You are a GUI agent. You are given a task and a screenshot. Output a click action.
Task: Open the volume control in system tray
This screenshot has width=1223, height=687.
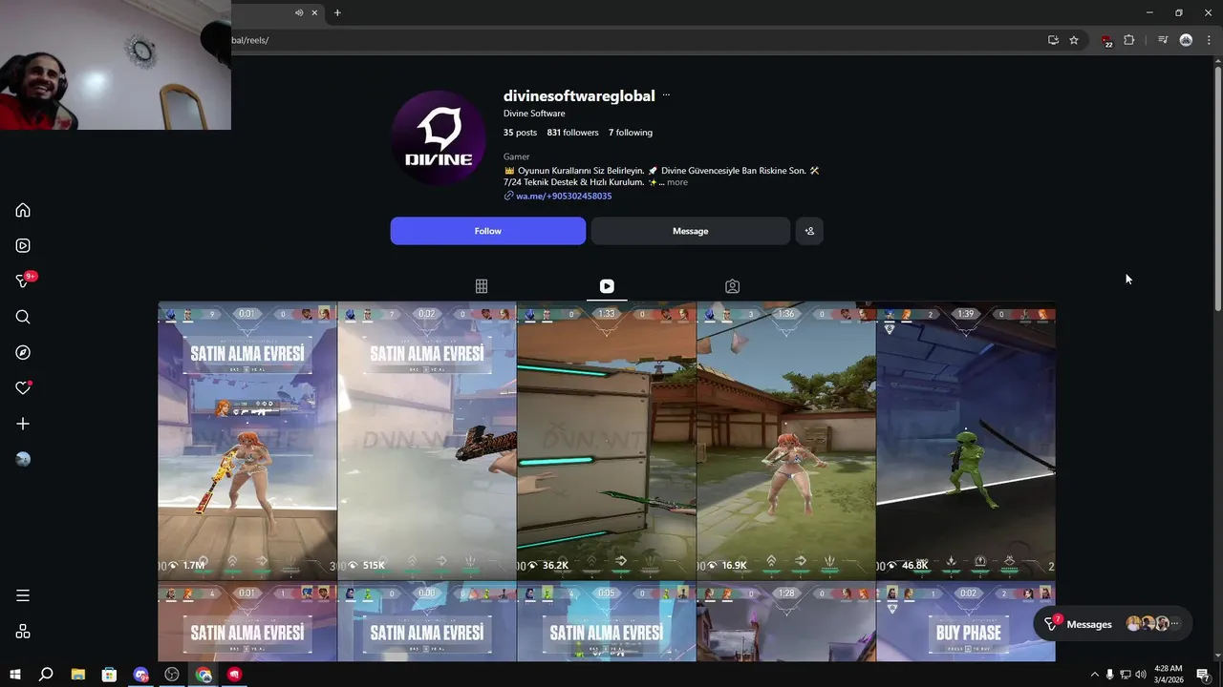pos(1140,675)
